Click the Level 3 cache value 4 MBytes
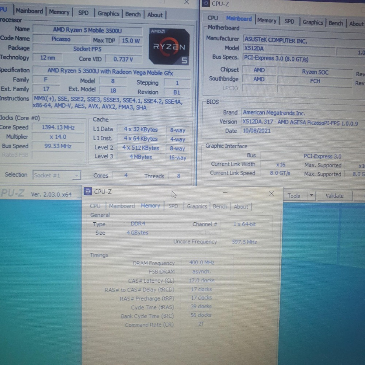This screenshot has height=365, width=365. (141, 157)
